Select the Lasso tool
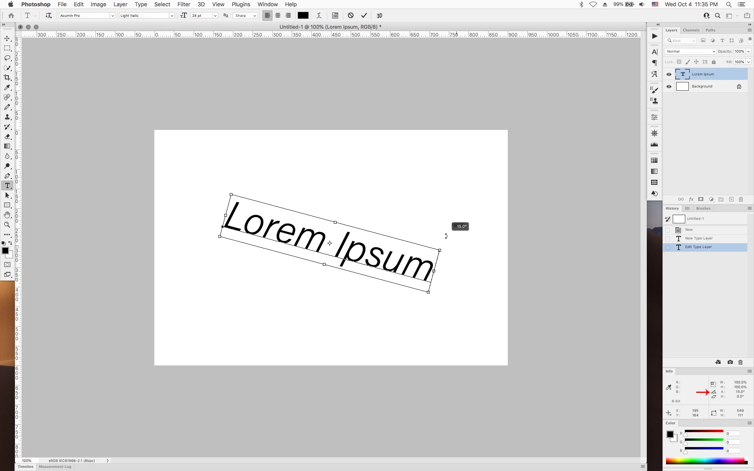Image resolution: width=754 pixels, height=471 pixels. 7,58
